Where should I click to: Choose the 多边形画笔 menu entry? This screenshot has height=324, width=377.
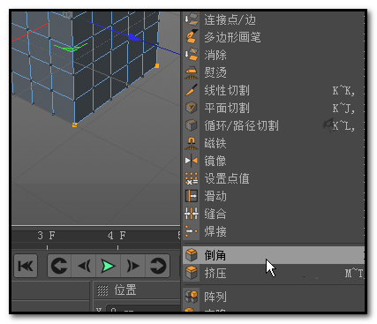[x=274, y=37]
